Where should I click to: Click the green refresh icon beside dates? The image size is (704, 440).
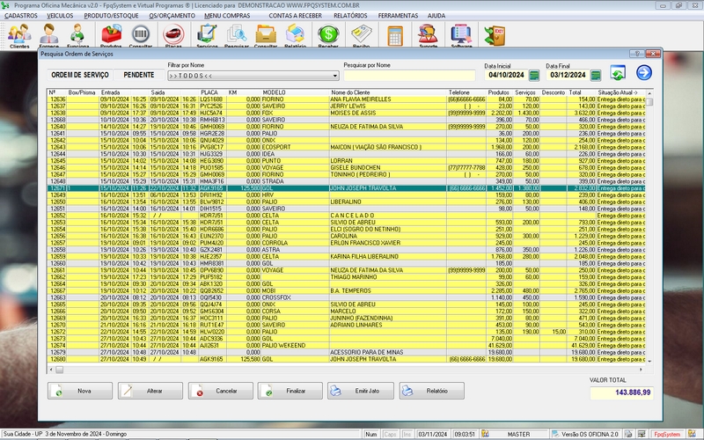(x=618, y=74)
